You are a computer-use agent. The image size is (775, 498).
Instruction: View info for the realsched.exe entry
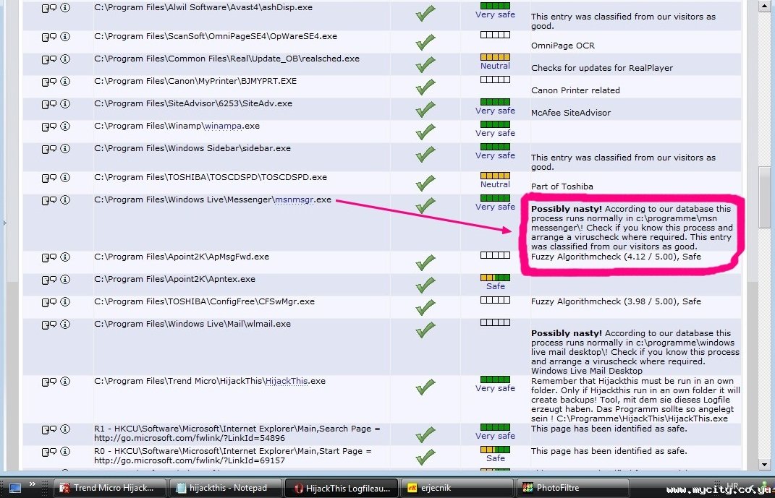65,59
